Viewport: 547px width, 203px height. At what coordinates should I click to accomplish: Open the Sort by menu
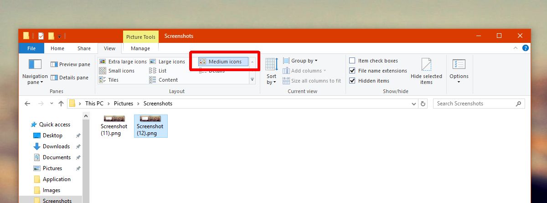[271, 71]
